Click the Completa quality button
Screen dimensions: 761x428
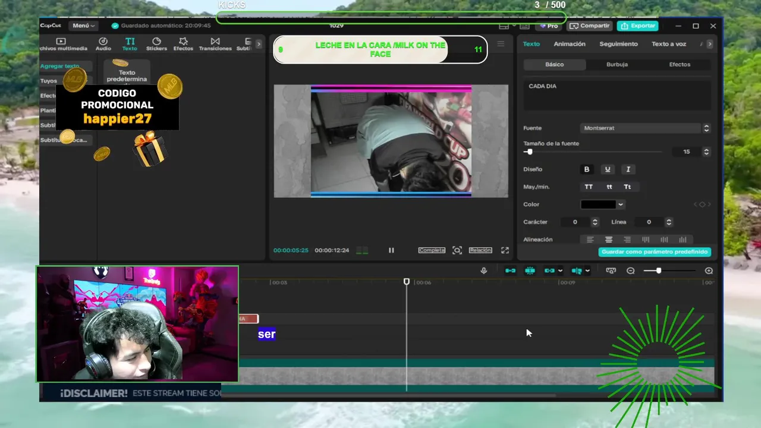432,250
